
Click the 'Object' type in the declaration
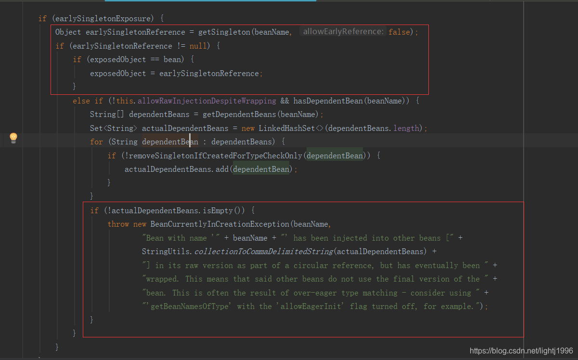coord(68,32)
